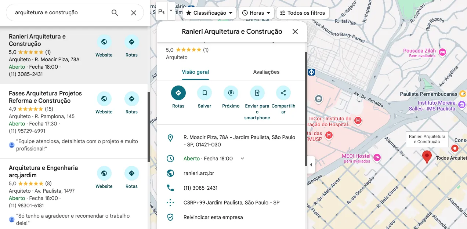Click the phone icon in details

(170, 188)
